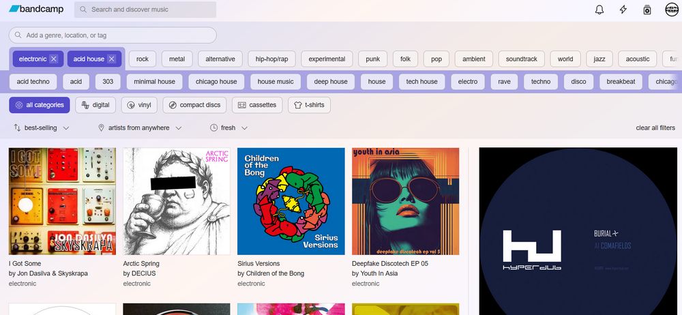Select the jazz genre tag
The image size is (682, 315).
599,59
